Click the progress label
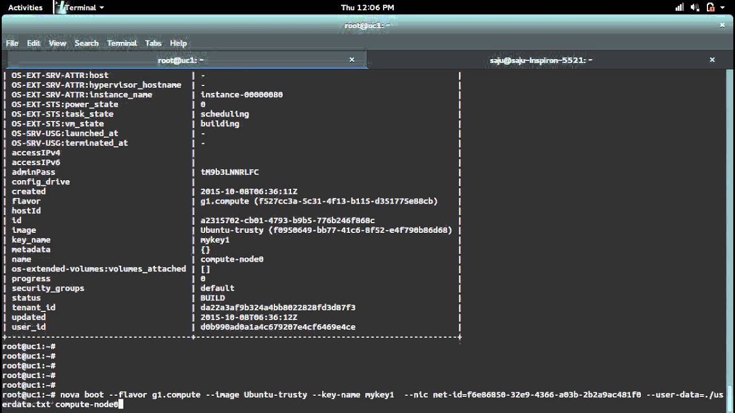Screen dimensions: 735x413 [31, 279]
